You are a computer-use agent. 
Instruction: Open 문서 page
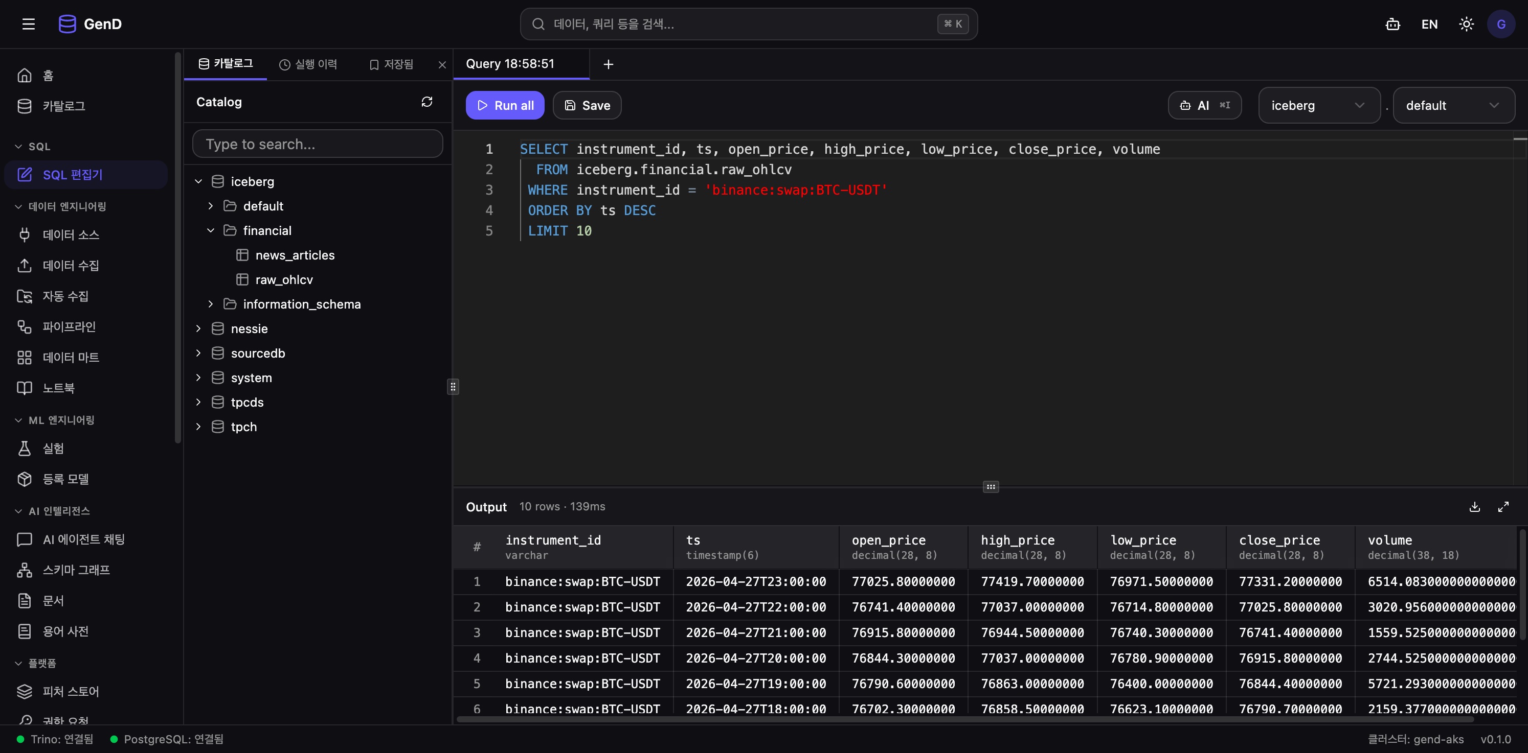(x=85, y=600)
